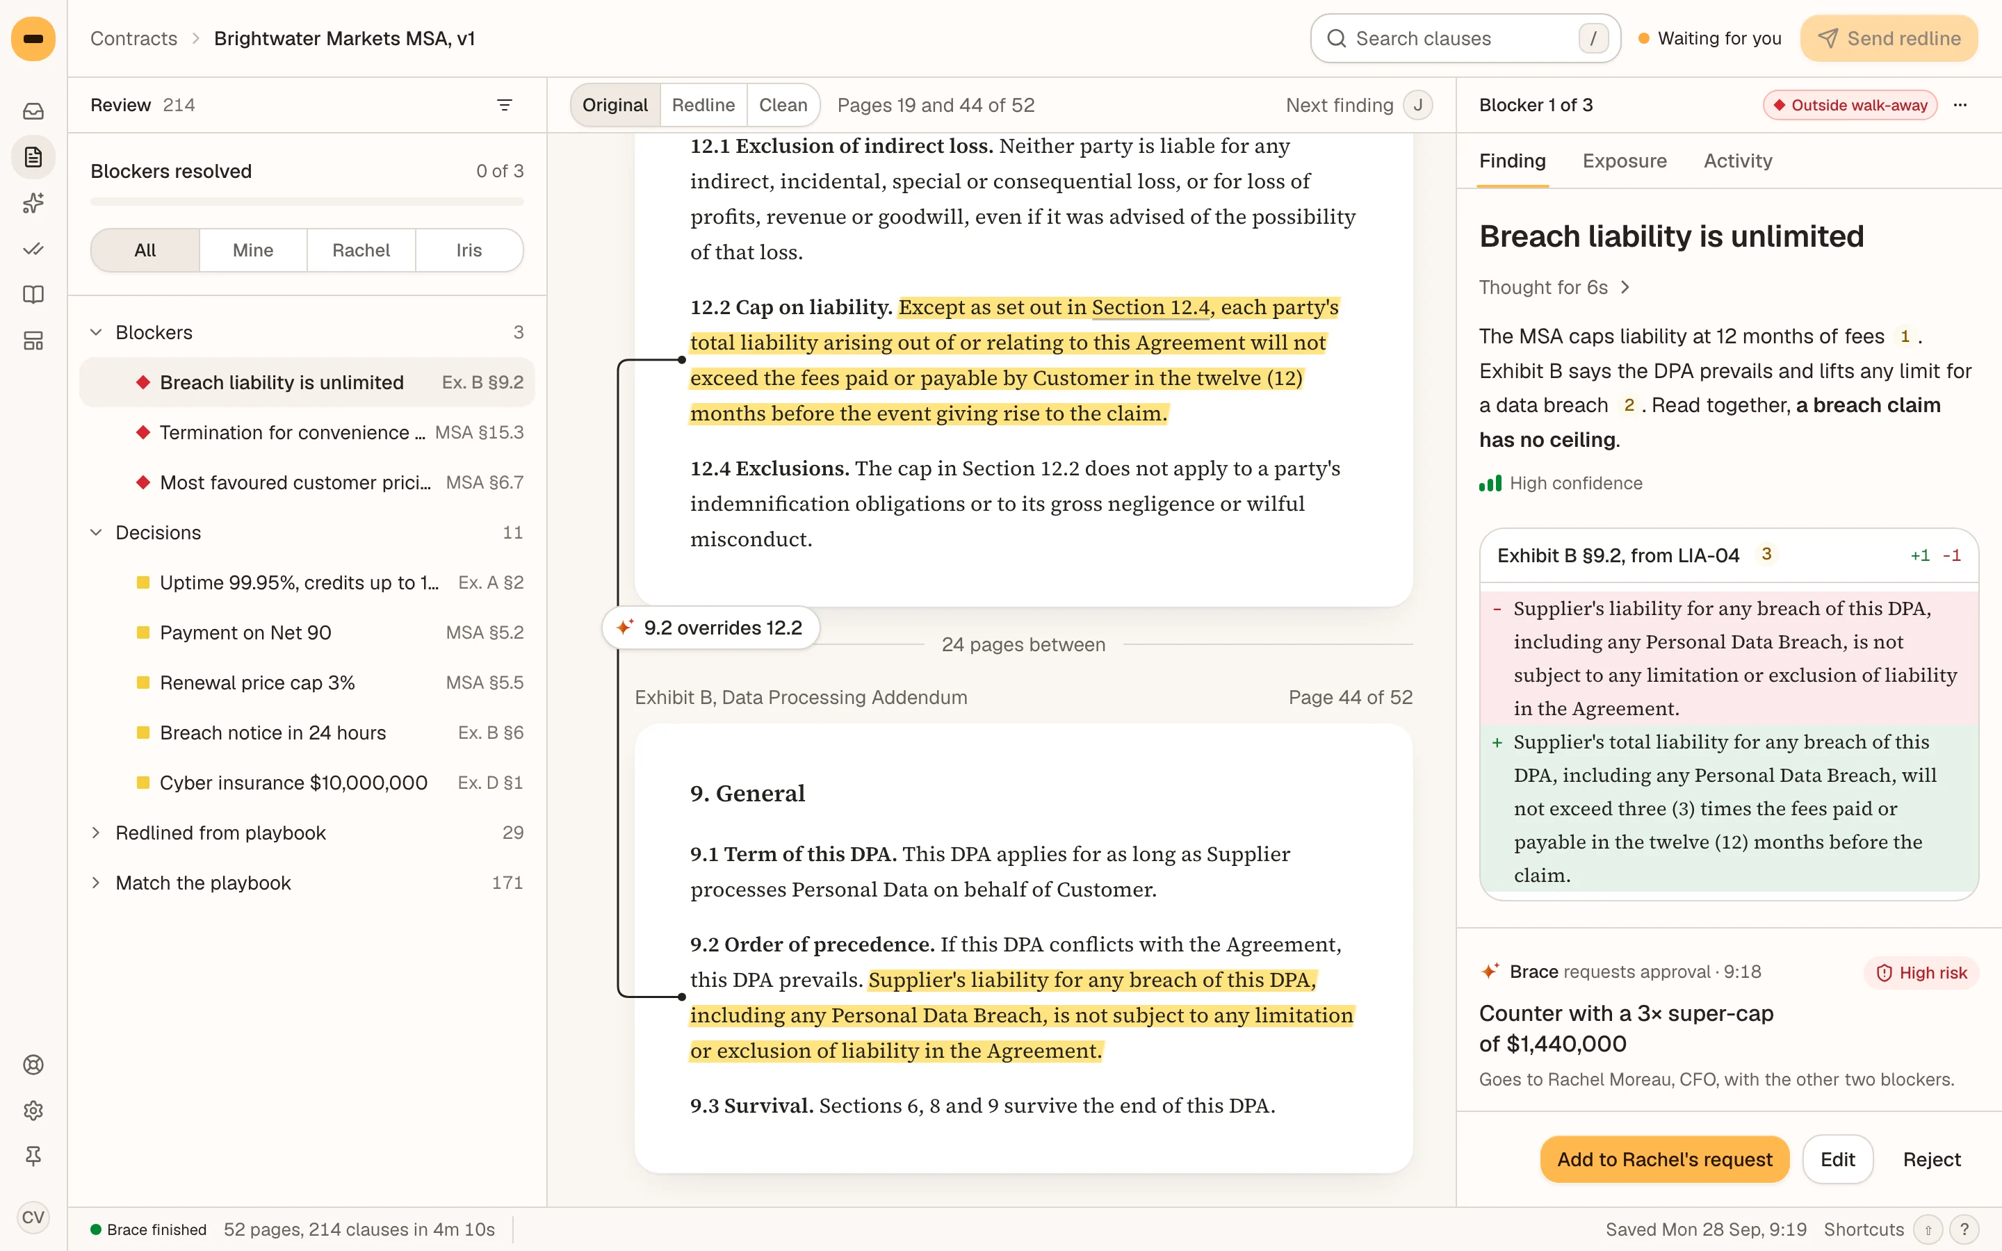
Task: Open the review list filter icon
Action: 505,105
